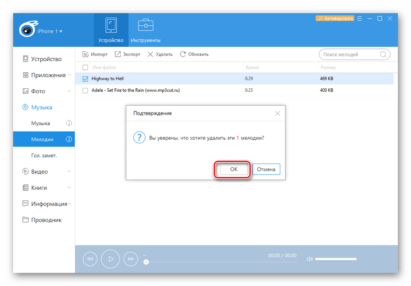Click the Отмена button in dialog
This screenshot has height=286, width=411.
[x=266, y=169]
